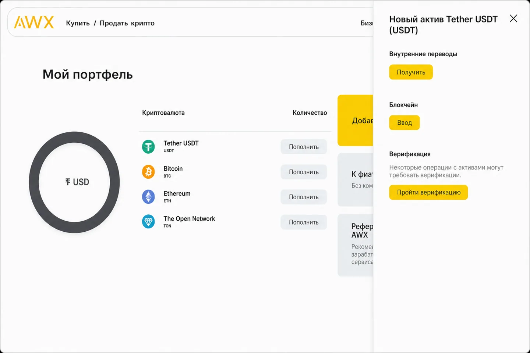Viewport: 530px width, 353px height.
Task: Click the Tether USDT coin icon
Action: (148, 147)
